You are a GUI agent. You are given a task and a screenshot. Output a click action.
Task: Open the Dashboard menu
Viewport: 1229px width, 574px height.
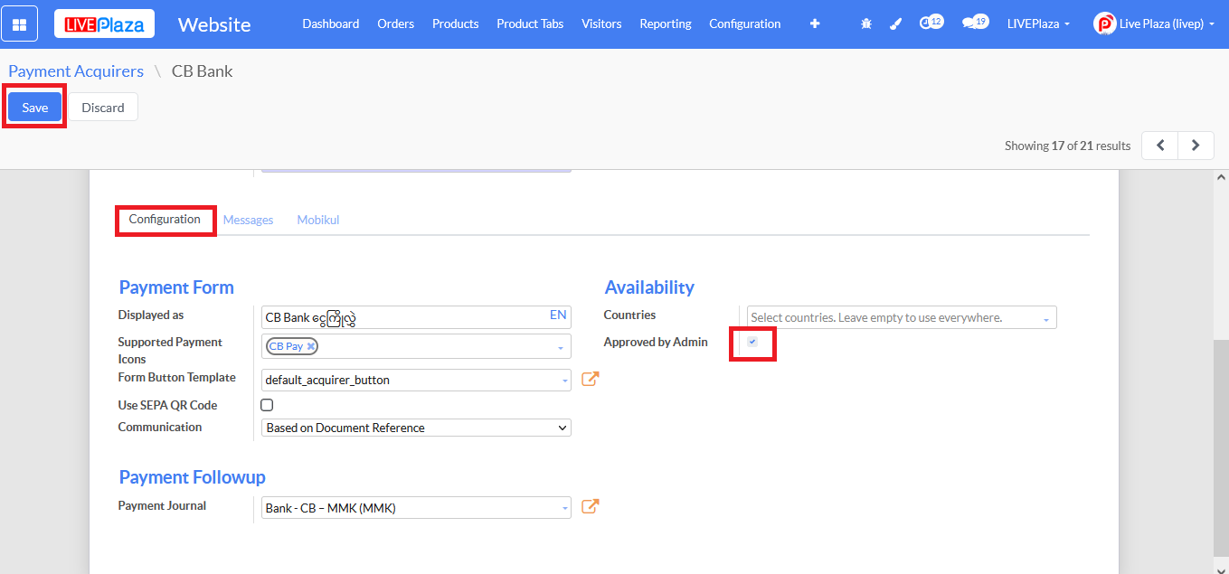tap(331, 24)
